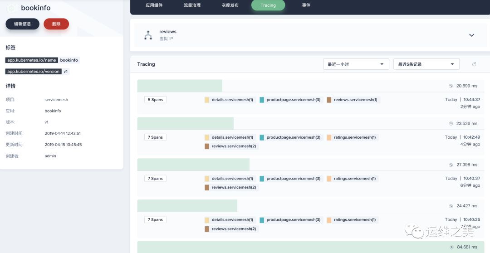Click ratings.servicemesh(1) tag in 10:42:49 trace
The image size is (490, 253).
point(352,137)
